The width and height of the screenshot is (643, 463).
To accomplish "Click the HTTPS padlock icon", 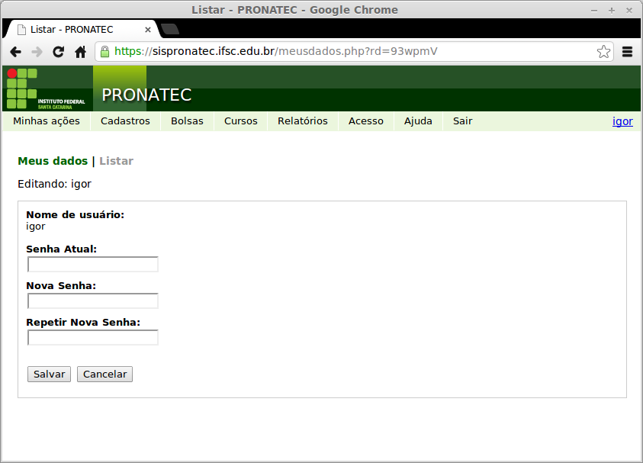I will click(x=103, y=51).
